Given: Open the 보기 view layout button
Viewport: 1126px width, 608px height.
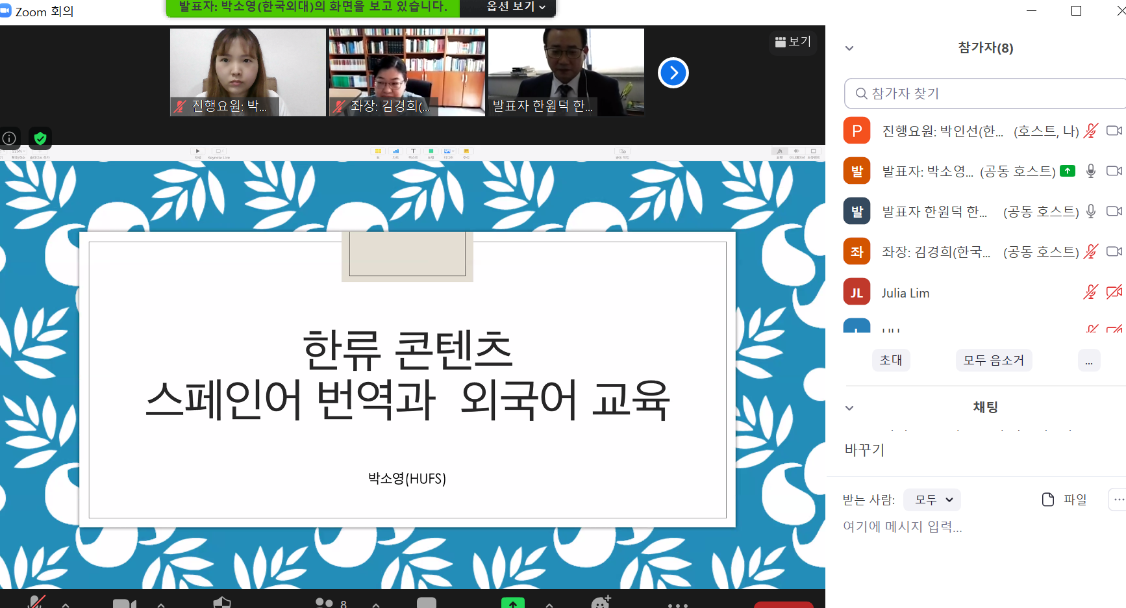Looking at the screenshot, I should point(793,42).
